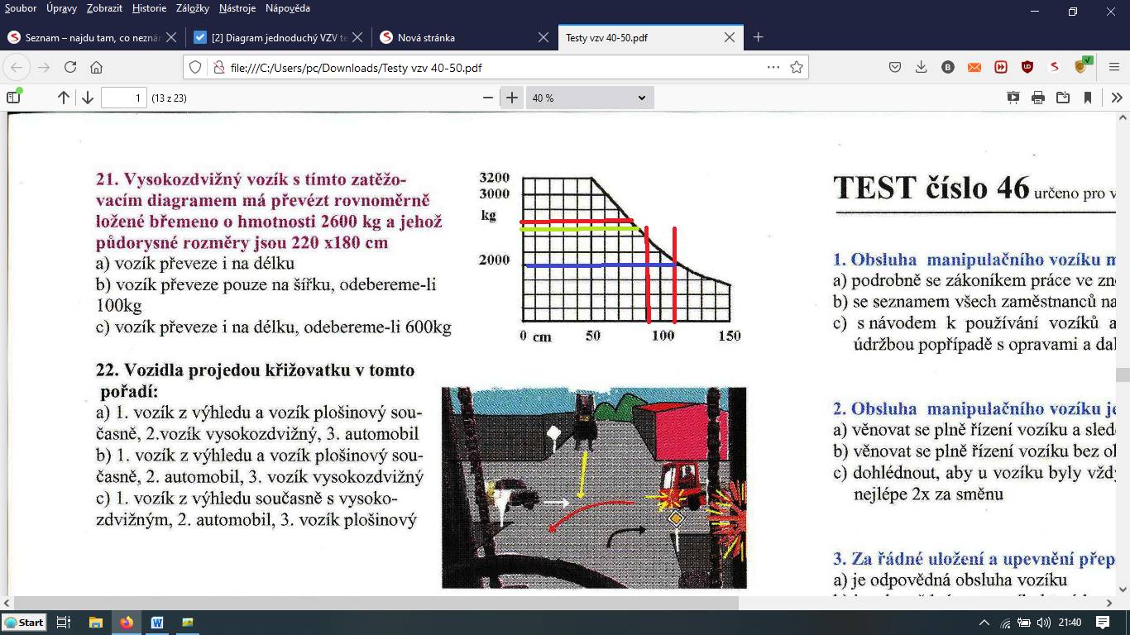1130x635 pixels.
Task: Save page to Pocket
Action: click(895, 67)
